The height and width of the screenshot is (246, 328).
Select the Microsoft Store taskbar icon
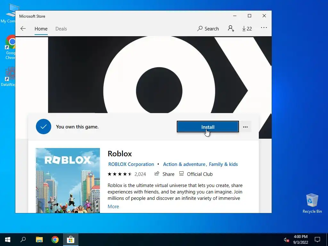[x=71, y=240]
